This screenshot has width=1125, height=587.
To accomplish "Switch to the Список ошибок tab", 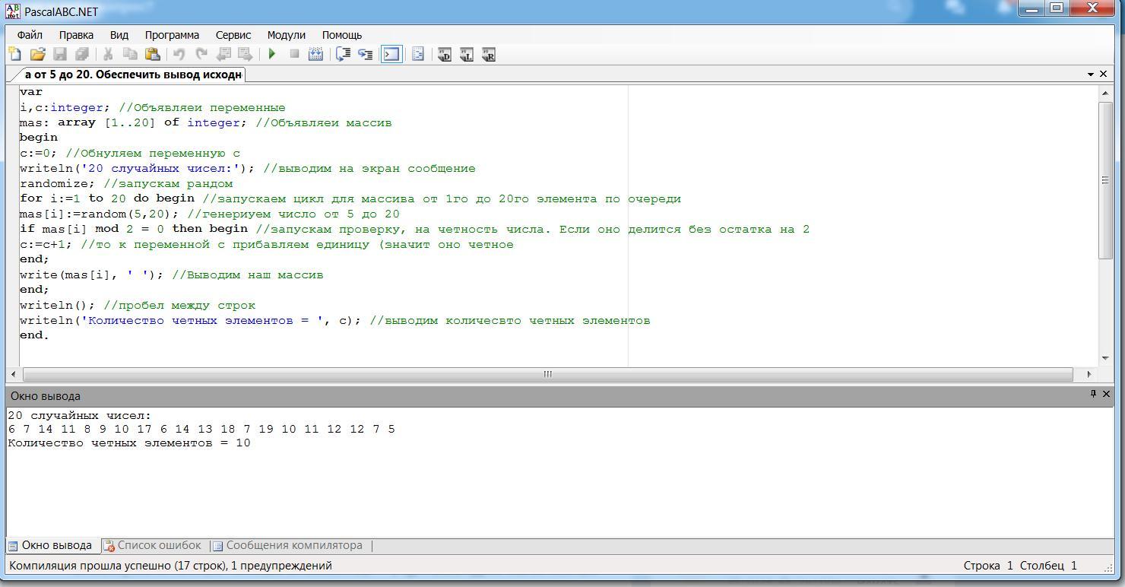I will pos(153,545).
